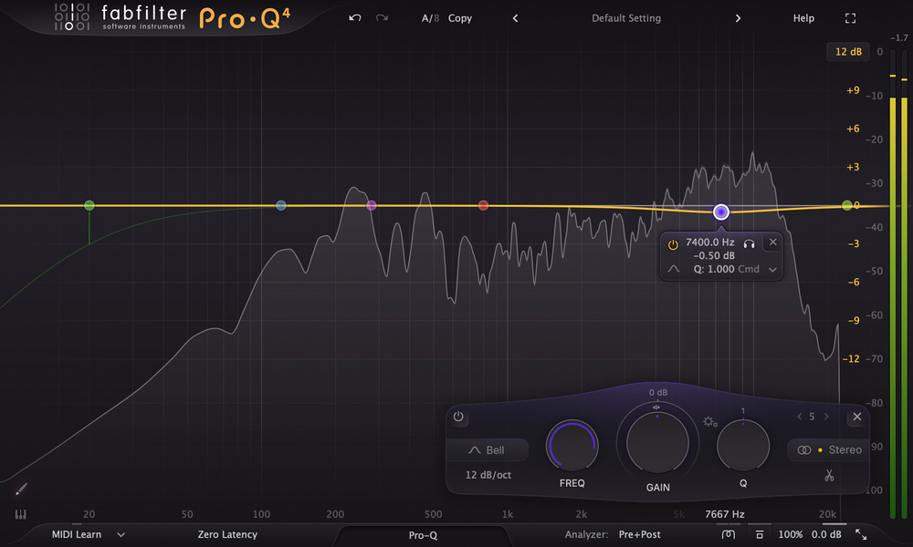Click the undo arrow icon

click(355, 18)
